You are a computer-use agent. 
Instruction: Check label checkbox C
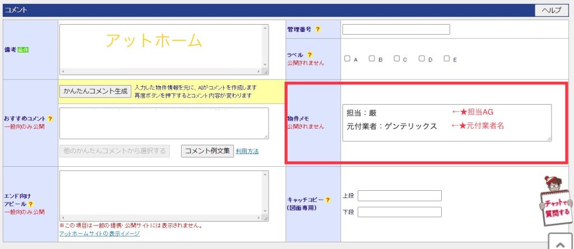tap(397, 59)
